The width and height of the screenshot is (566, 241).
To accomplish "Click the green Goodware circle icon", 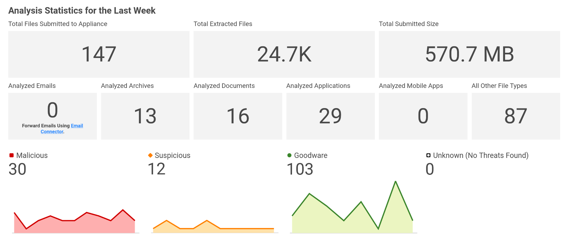I will 289,155.
